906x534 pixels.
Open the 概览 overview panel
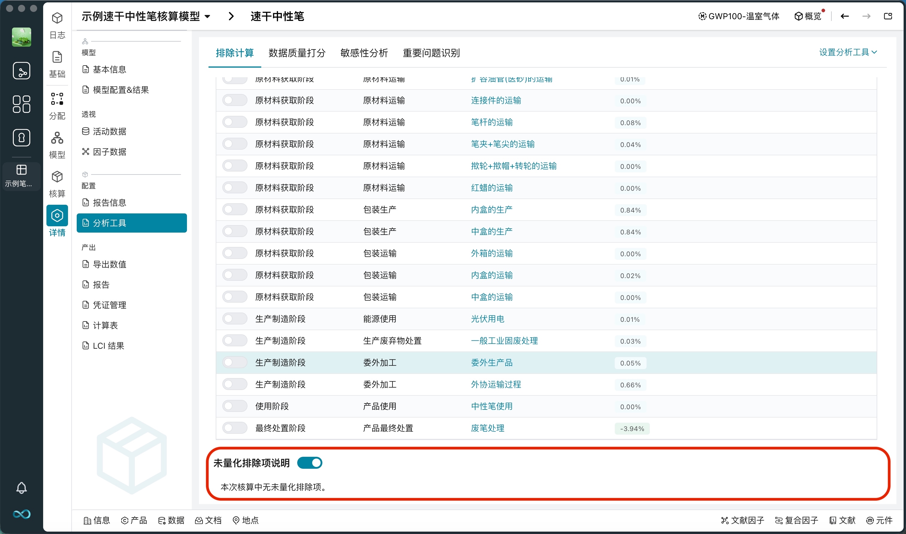(x=808, y=16)
